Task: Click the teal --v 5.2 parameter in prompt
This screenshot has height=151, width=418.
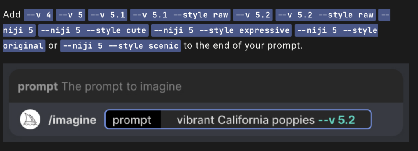Action: [337, 120]
